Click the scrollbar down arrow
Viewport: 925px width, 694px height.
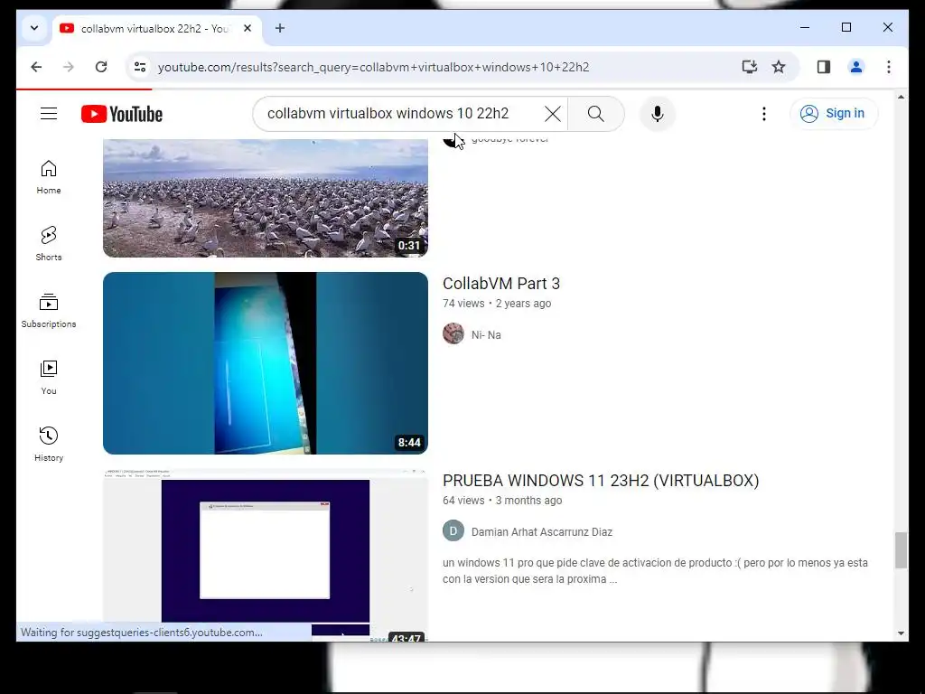coord(901,633)
